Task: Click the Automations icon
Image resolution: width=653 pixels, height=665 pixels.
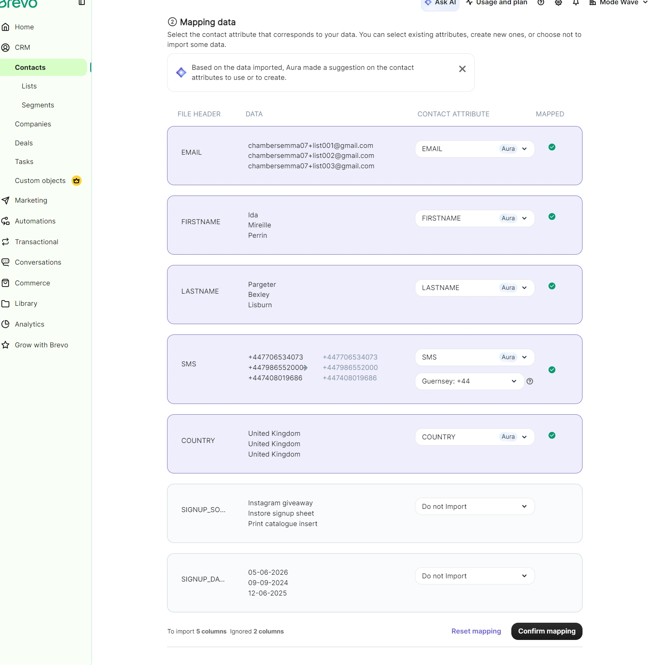Action: (x=5, y=221)
